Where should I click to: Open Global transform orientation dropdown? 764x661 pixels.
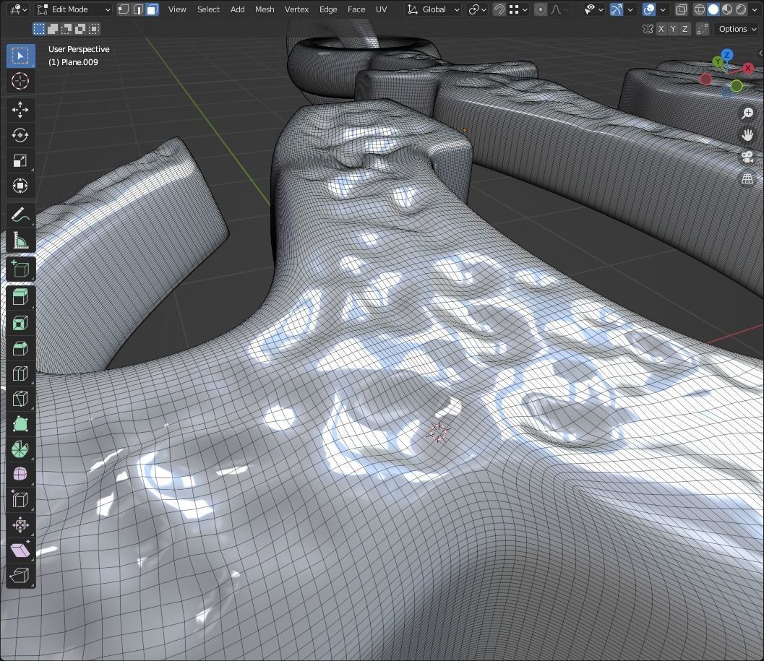click(x=433, y=9)
